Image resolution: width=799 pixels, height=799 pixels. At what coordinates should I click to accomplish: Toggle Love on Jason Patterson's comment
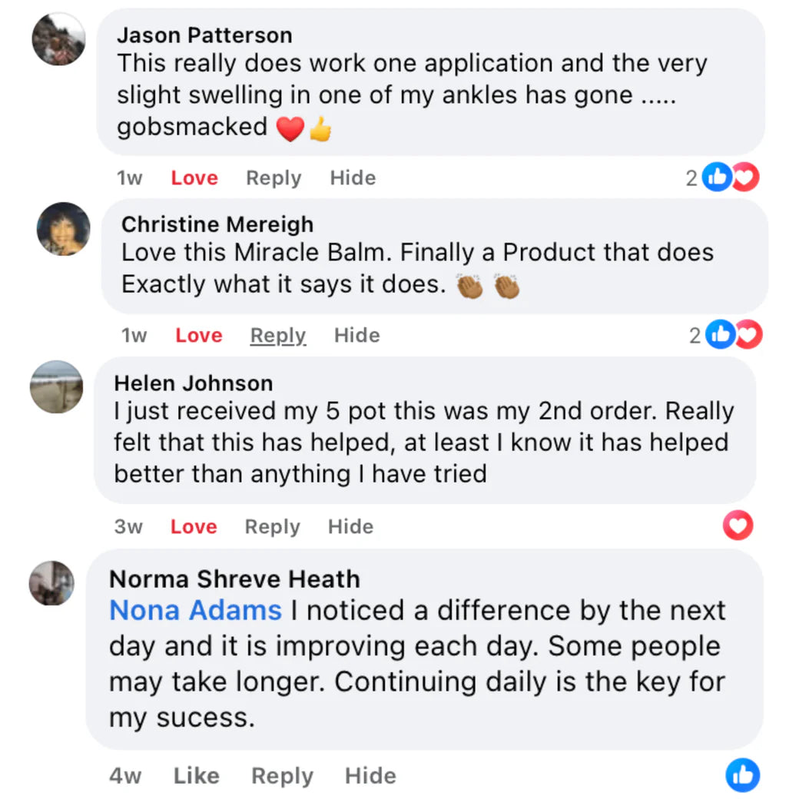(194, 178)
